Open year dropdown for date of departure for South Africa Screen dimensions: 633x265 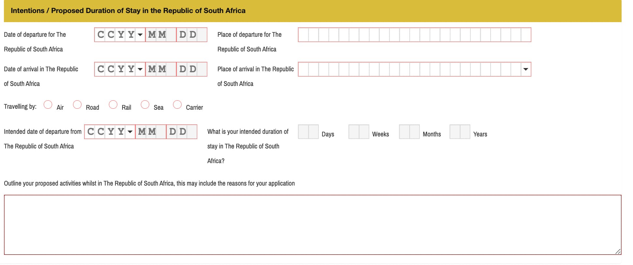point(140,35)
